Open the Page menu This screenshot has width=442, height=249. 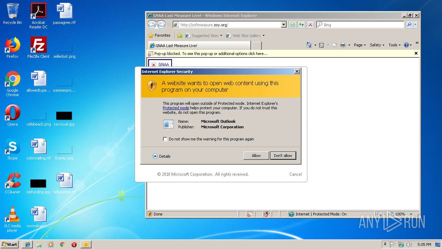tap(360, 45)
